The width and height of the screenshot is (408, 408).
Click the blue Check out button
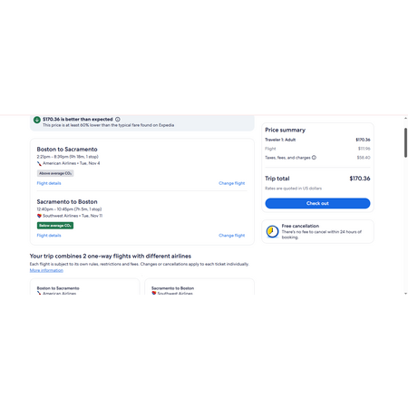(x=317, y=203)
